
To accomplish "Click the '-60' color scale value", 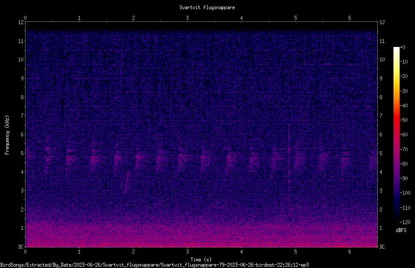I will pos(404,135).
